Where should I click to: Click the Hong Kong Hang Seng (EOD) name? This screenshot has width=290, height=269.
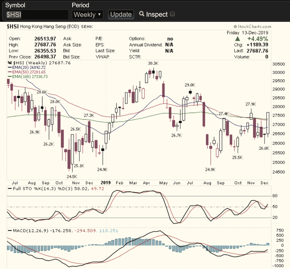click(50, 27)
